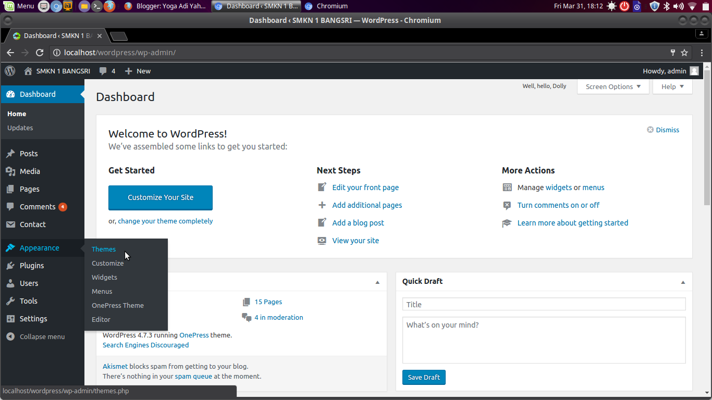Open Updates under Dashboard
The image size is (712, 400).
(x=20, y=128)
